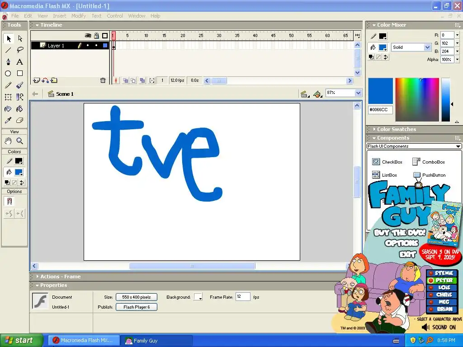Click the Flash Player 6 publish button

(137, 307)
